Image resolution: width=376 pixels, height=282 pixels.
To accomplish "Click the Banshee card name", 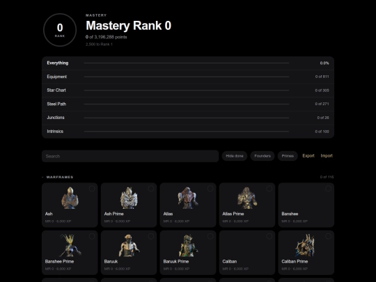I will [x=290, y=214].
